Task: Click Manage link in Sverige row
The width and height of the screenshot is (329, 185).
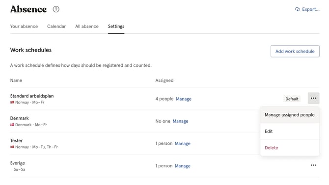Action: [x=183, y=166]
